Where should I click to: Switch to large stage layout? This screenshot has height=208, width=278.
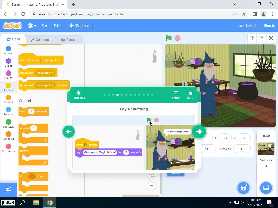coord(261,38)
